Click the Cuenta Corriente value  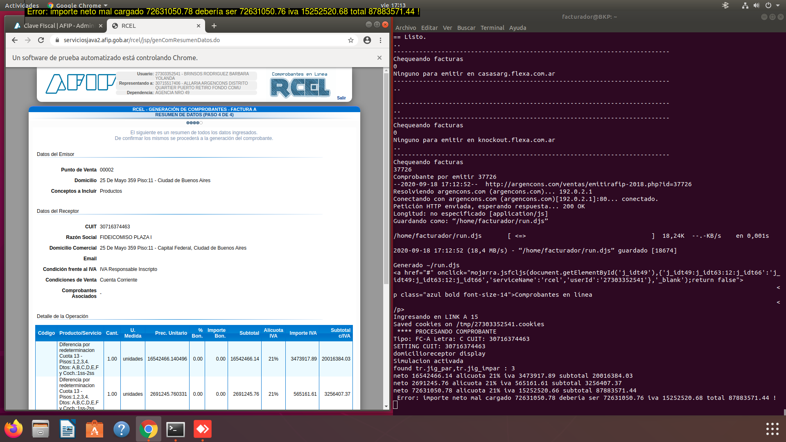click(118, 280)
